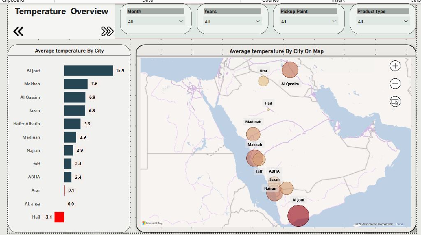
Task: Expand the Product type dropdown
Action: click(383, 21)
